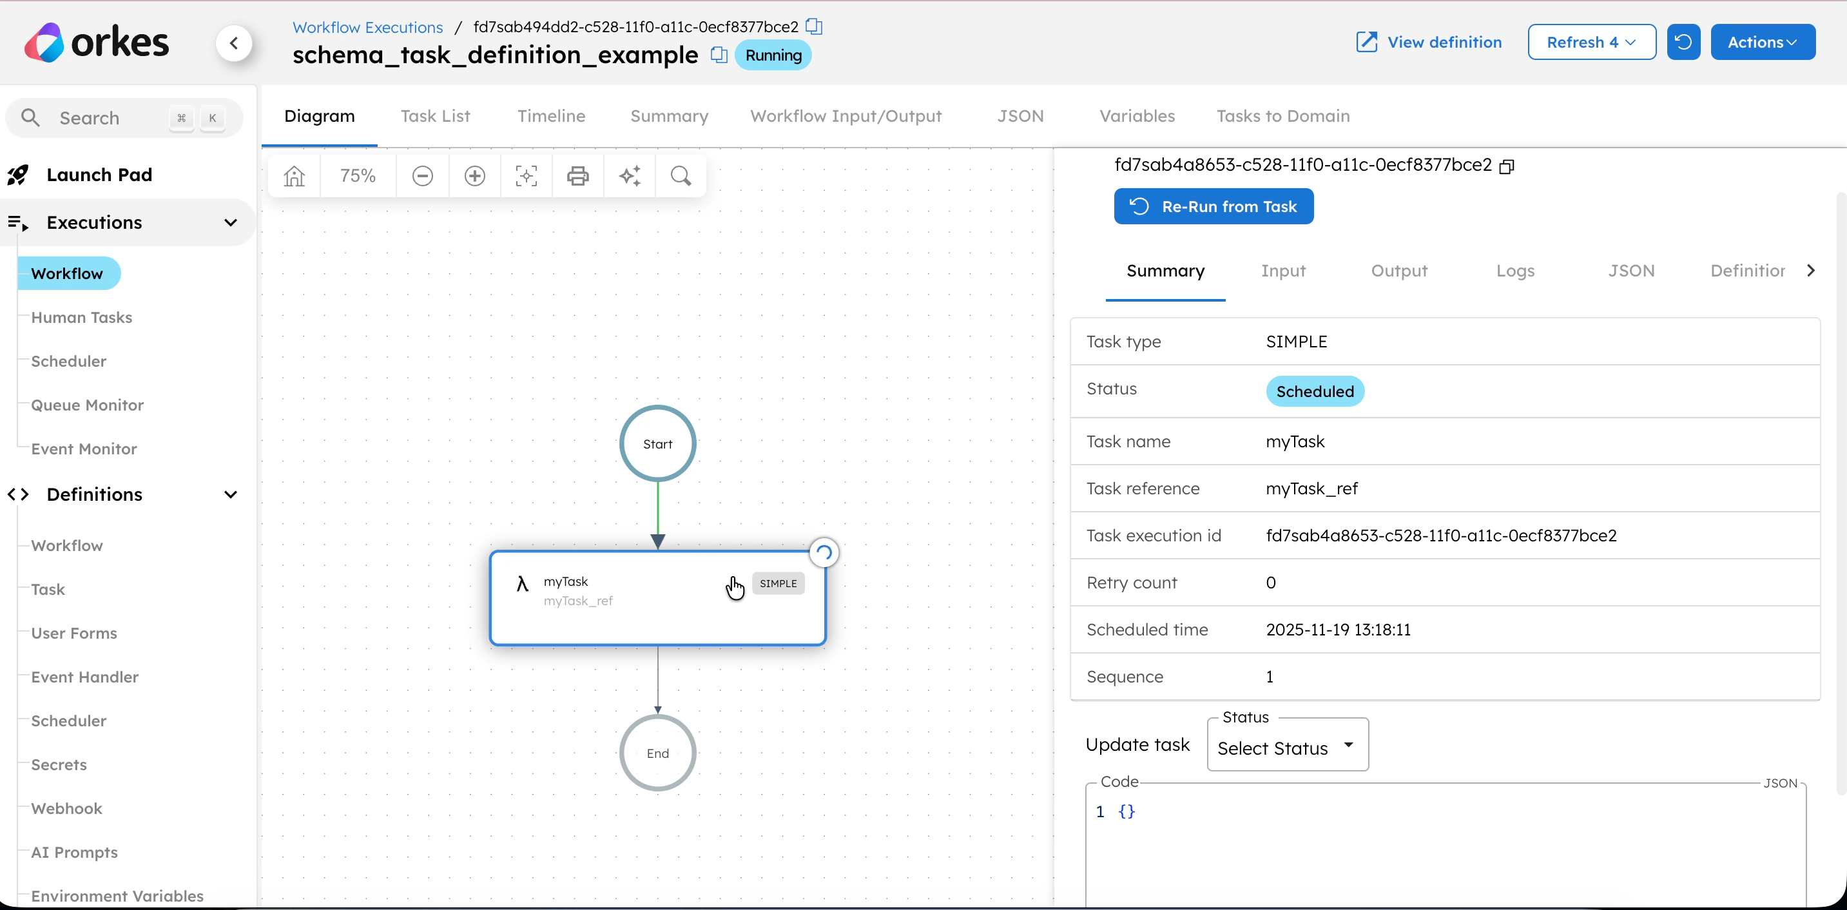This screenshot has width=1847, height=910.
Task: Click the 75% zoom level indicator
Action: 358,175
